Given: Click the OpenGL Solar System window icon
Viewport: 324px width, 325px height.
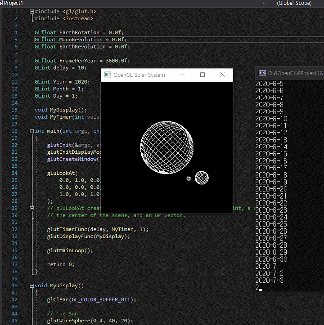Looking at the screenshot, I should pos(108,75).
